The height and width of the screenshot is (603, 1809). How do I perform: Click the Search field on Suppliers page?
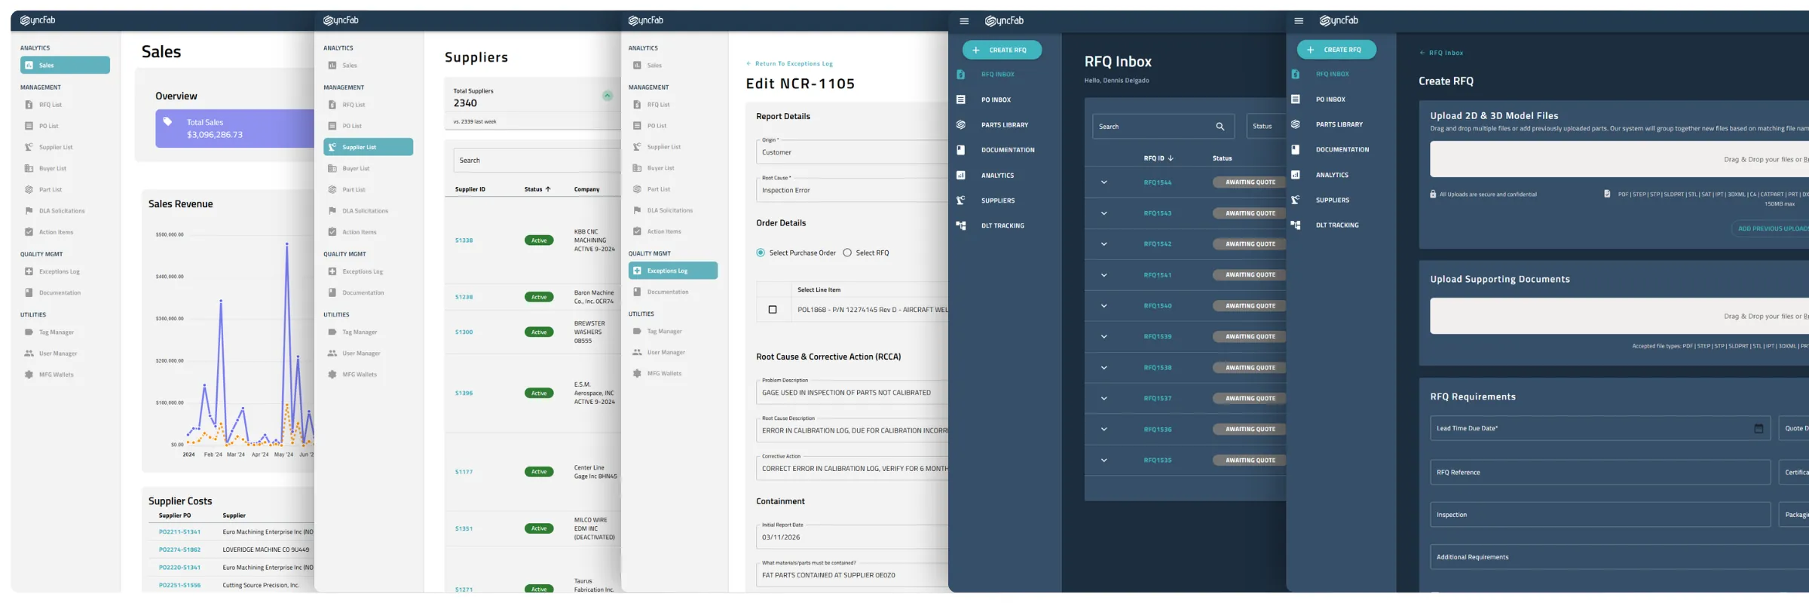535,161
